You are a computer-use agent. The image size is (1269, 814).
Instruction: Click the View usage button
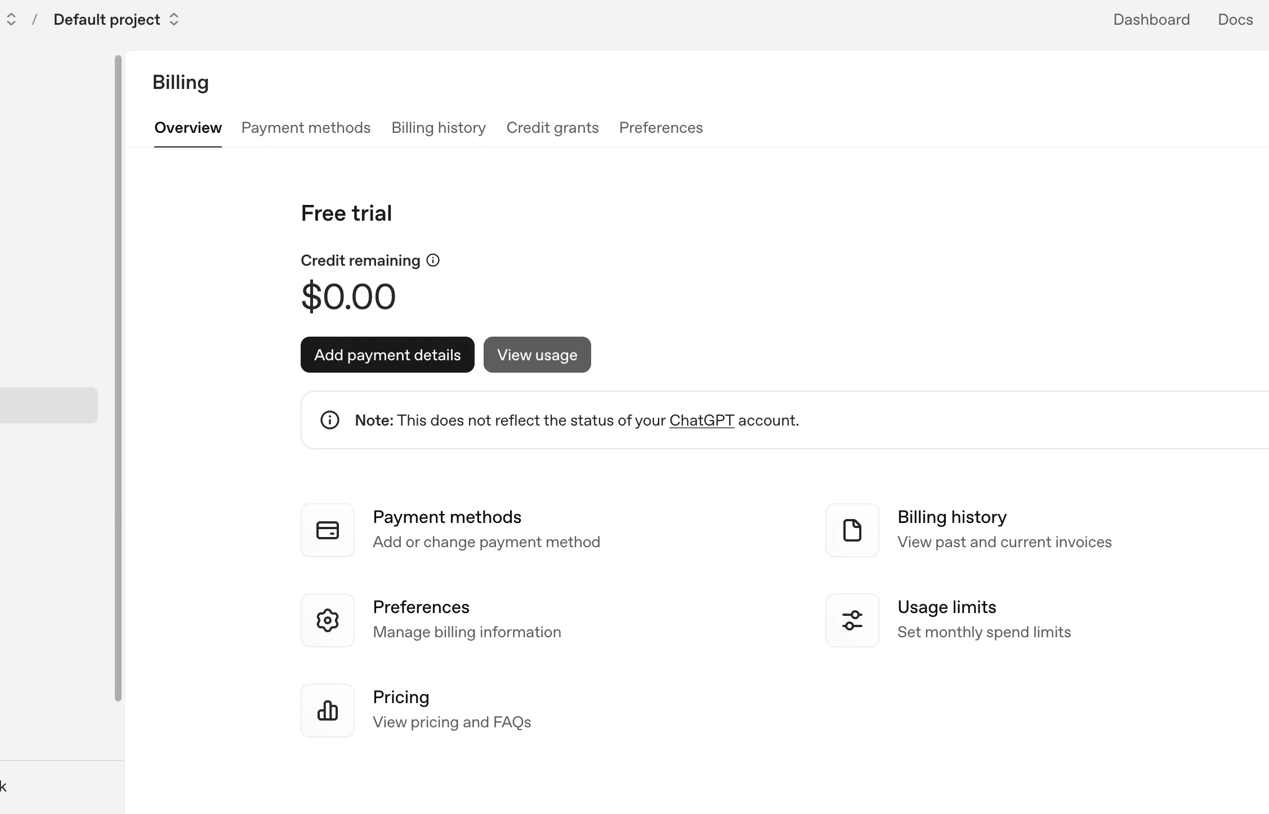[x=537, y=355]
